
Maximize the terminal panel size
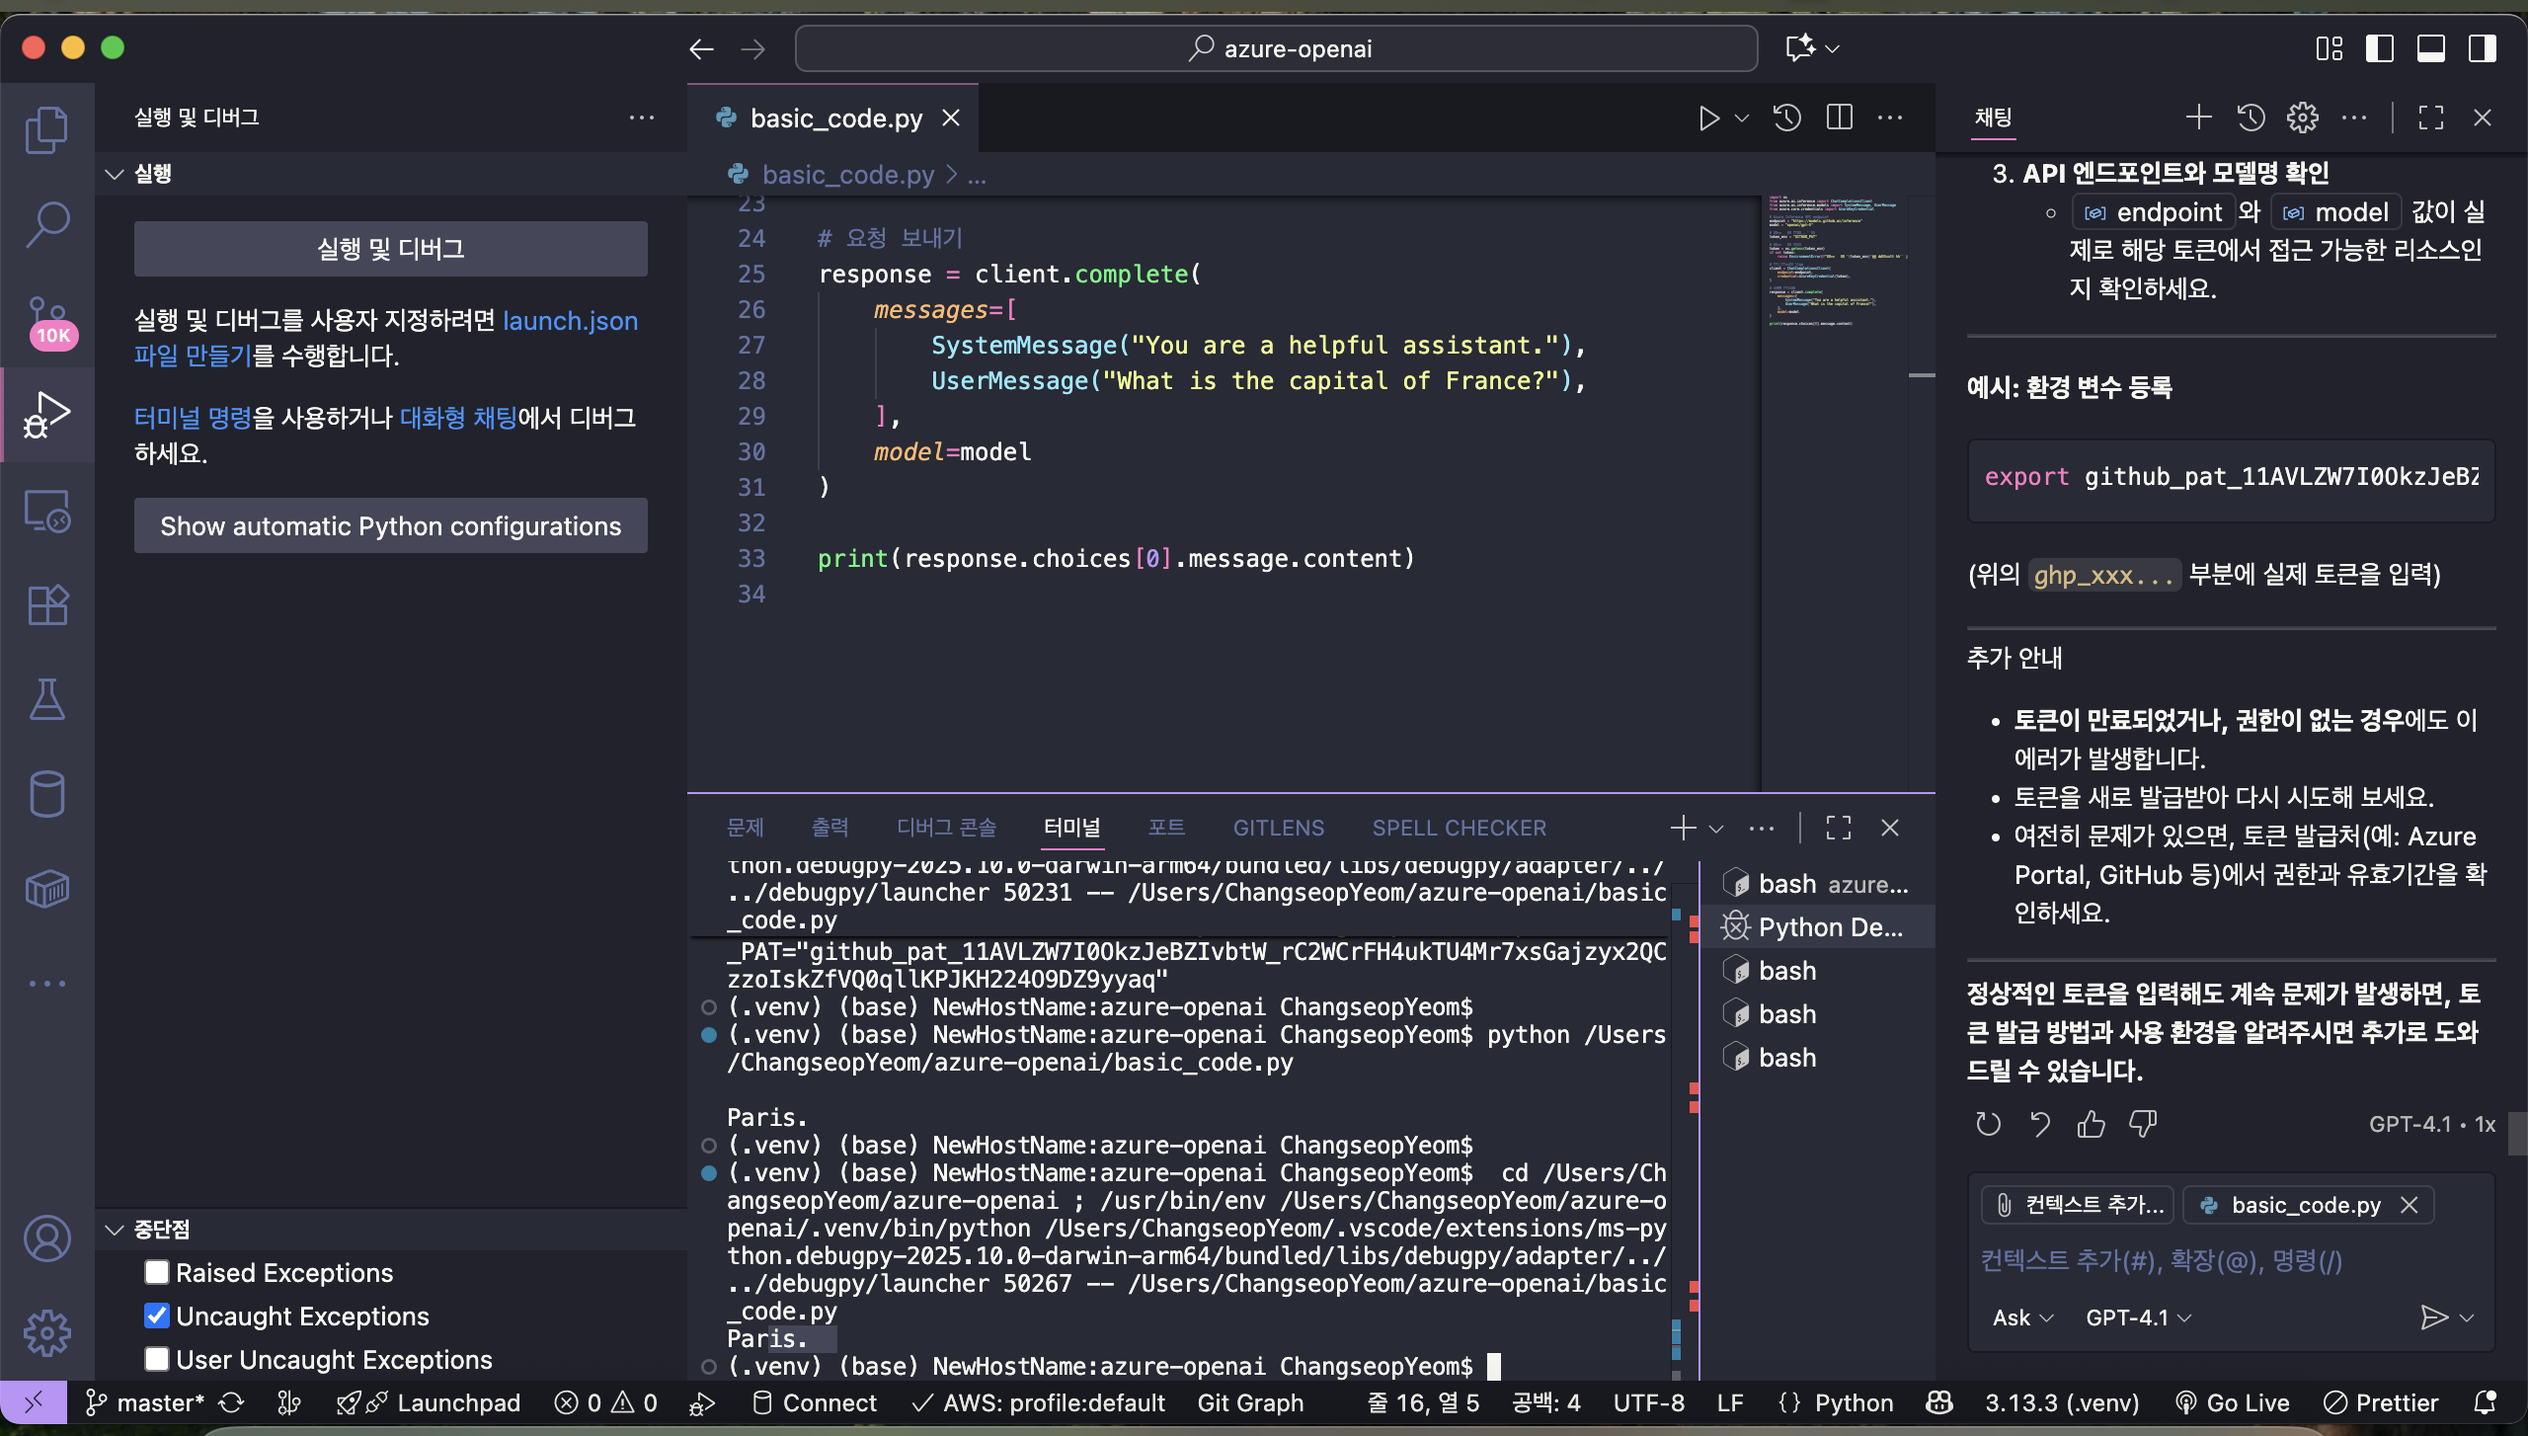(x=1839, y=828)
